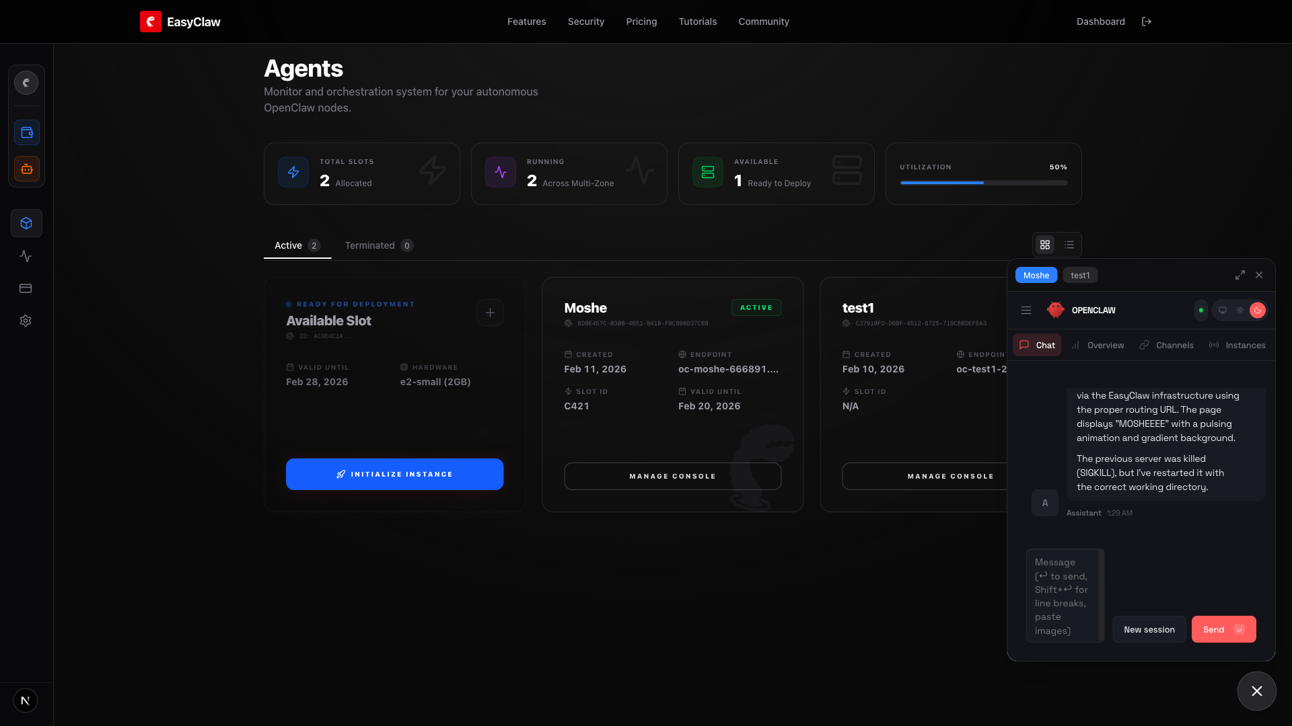This screenshot has height=726, width=1292.
Task: Open Manage Console for Moshe agent
Action: click(x=672, y=476)
